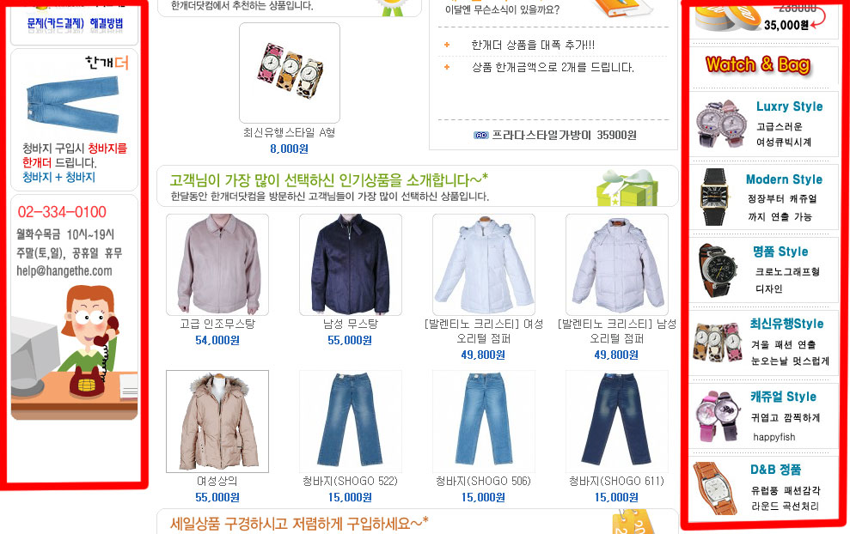850x534 pixels.
Task: Click the Watch & Bag category header
Action: click(x=758, y=64)
